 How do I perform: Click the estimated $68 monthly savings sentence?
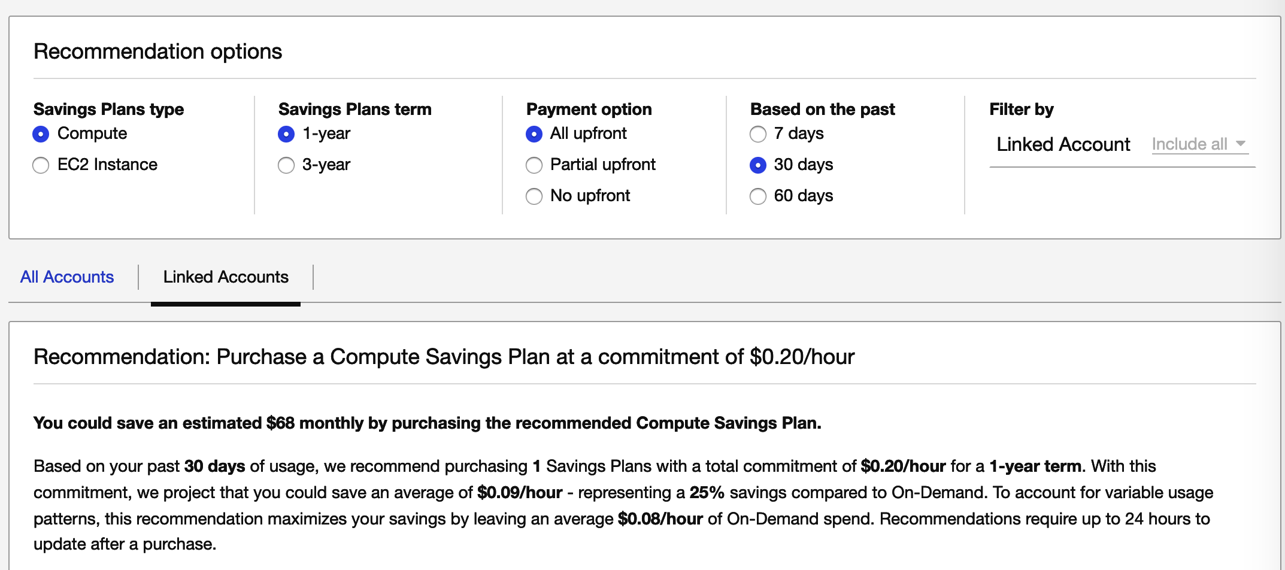click(x=427, y=423)
